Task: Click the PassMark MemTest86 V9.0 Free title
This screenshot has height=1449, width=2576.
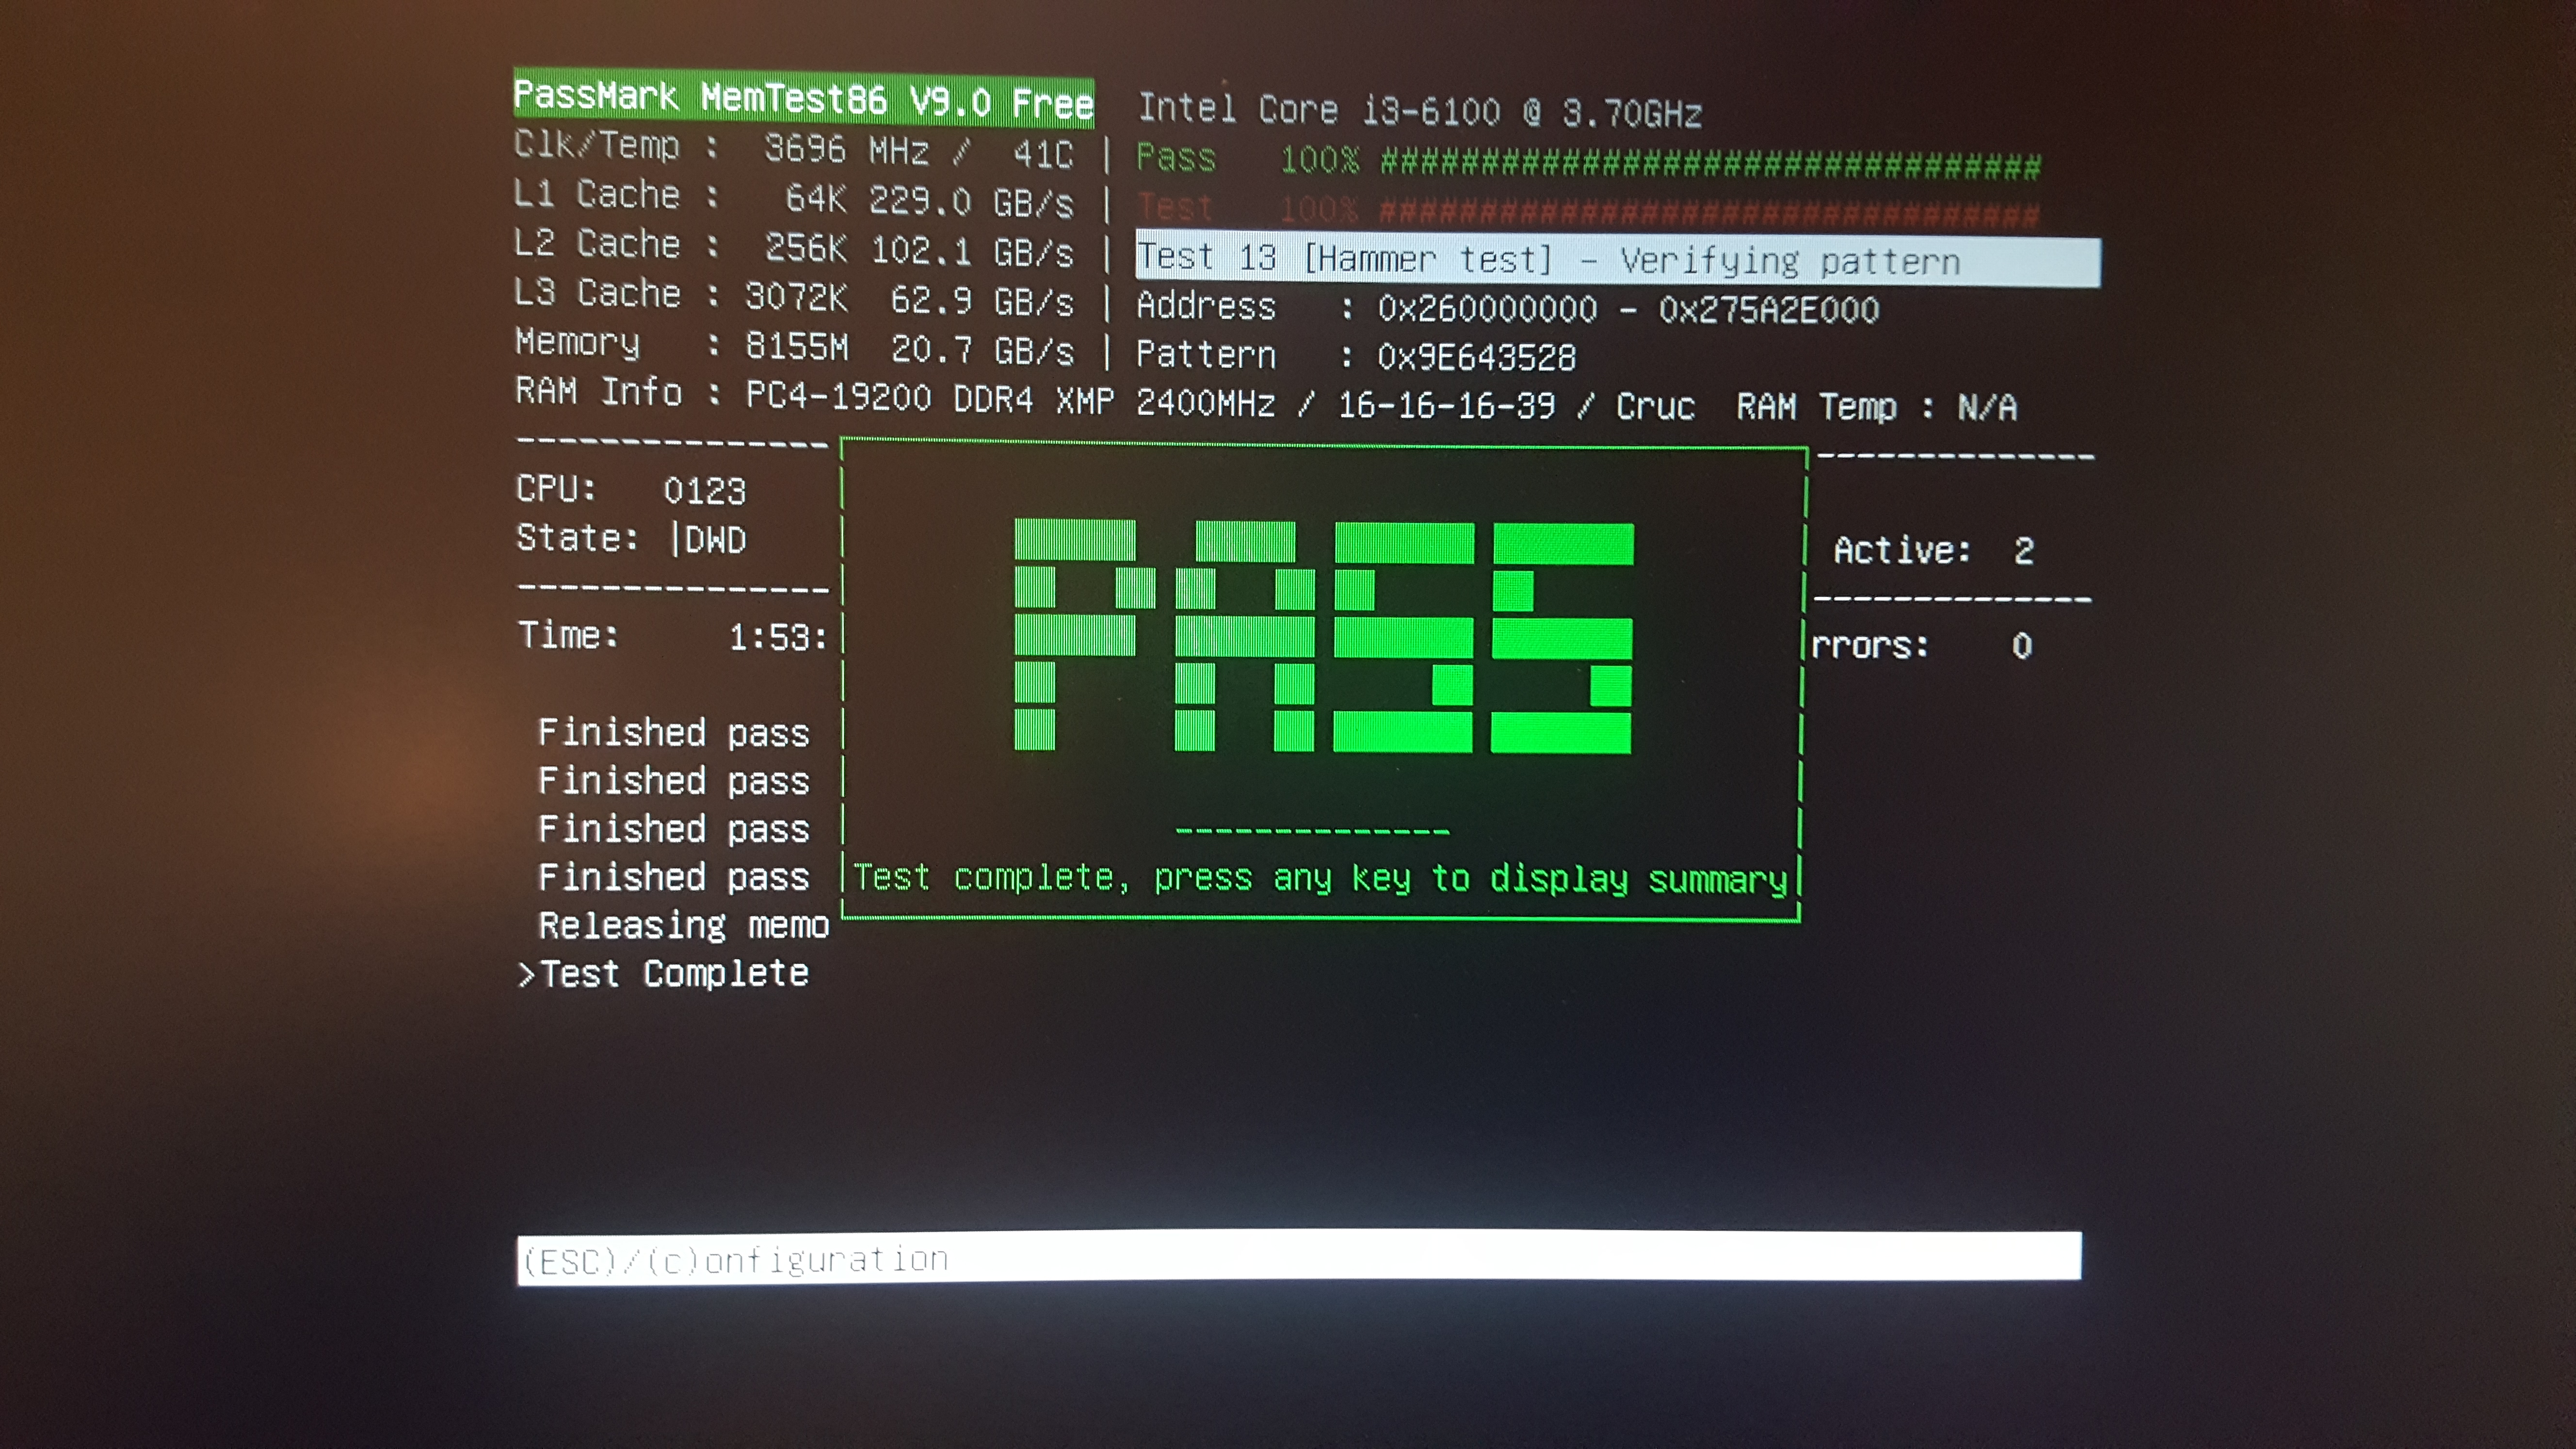Action: point(803,99)
